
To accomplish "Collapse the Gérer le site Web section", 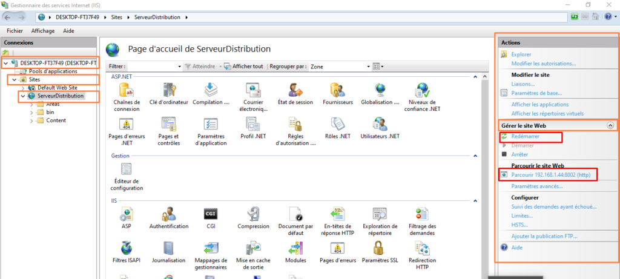I will (610, 125).
